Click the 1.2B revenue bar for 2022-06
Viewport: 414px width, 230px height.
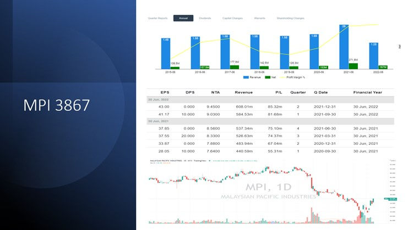pos(374,56)
